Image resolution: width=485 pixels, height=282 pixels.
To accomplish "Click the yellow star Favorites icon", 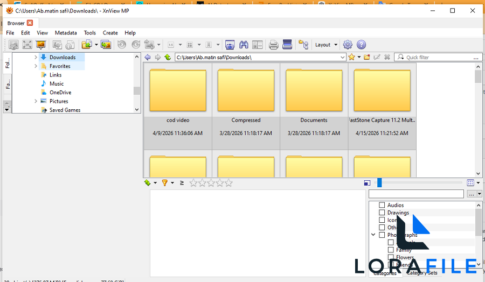I will (x=351, y=57).
